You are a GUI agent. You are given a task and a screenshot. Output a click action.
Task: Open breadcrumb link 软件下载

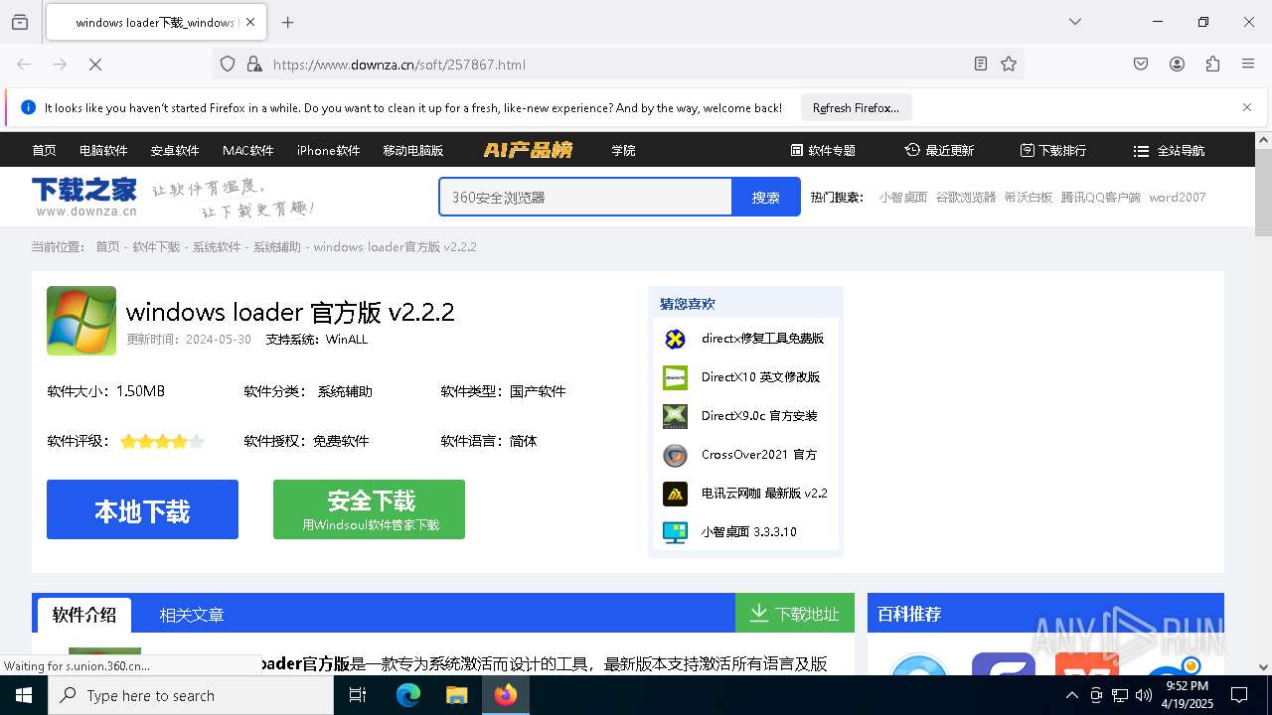point(156,246)
